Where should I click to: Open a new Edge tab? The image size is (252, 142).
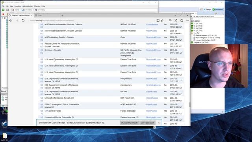[x=62, y=15]
